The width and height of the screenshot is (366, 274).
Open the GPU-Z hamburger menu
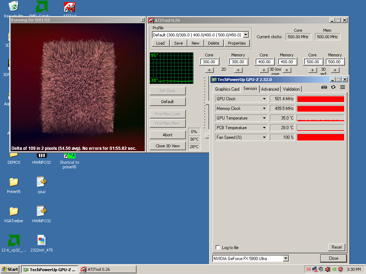(342, 87)
